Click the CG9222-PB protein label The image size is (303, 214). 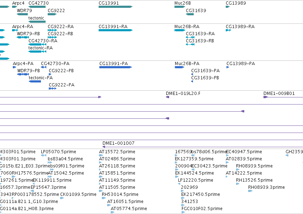[x=61, y=71]
